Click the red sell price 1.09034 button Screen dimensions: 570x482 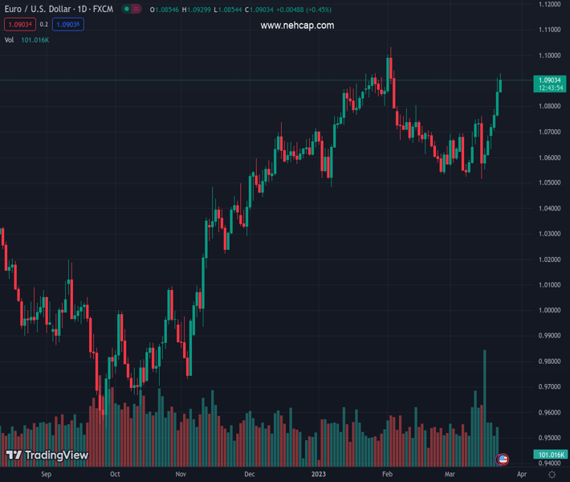[19, 25]
